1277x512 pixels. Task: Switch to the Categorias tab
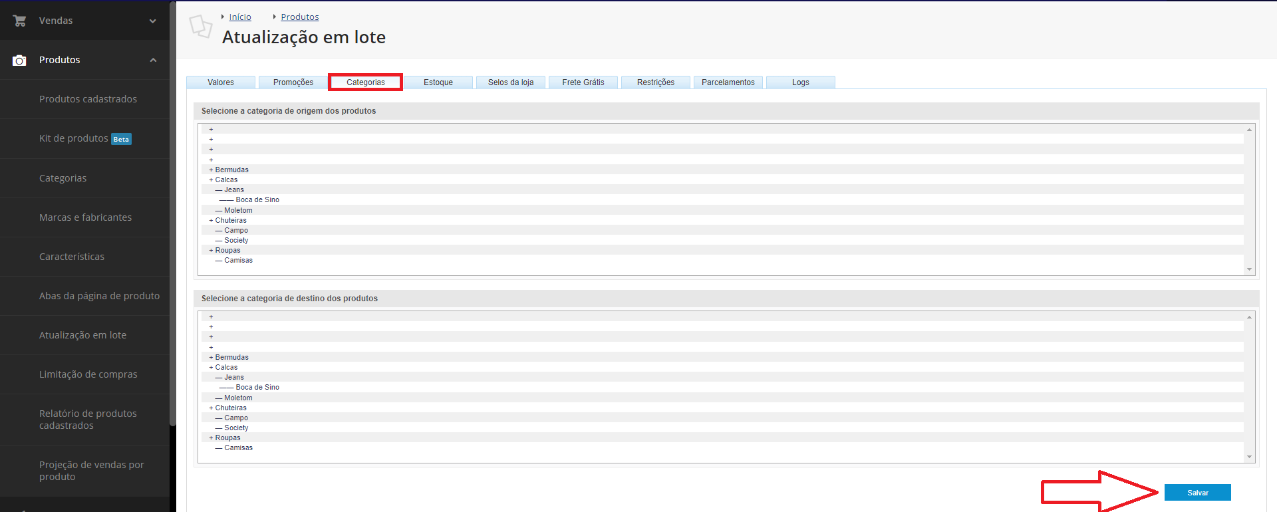(366, 82)
